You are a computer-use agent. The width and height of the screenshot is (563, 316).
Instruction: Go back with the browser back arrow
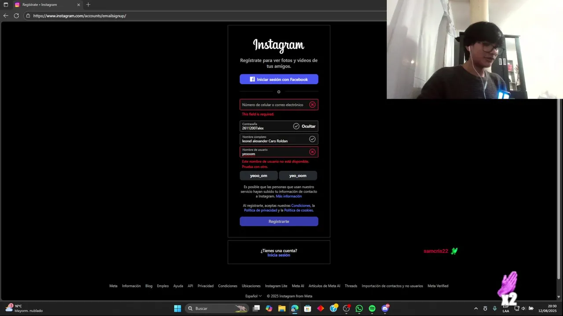pos(6,16)
